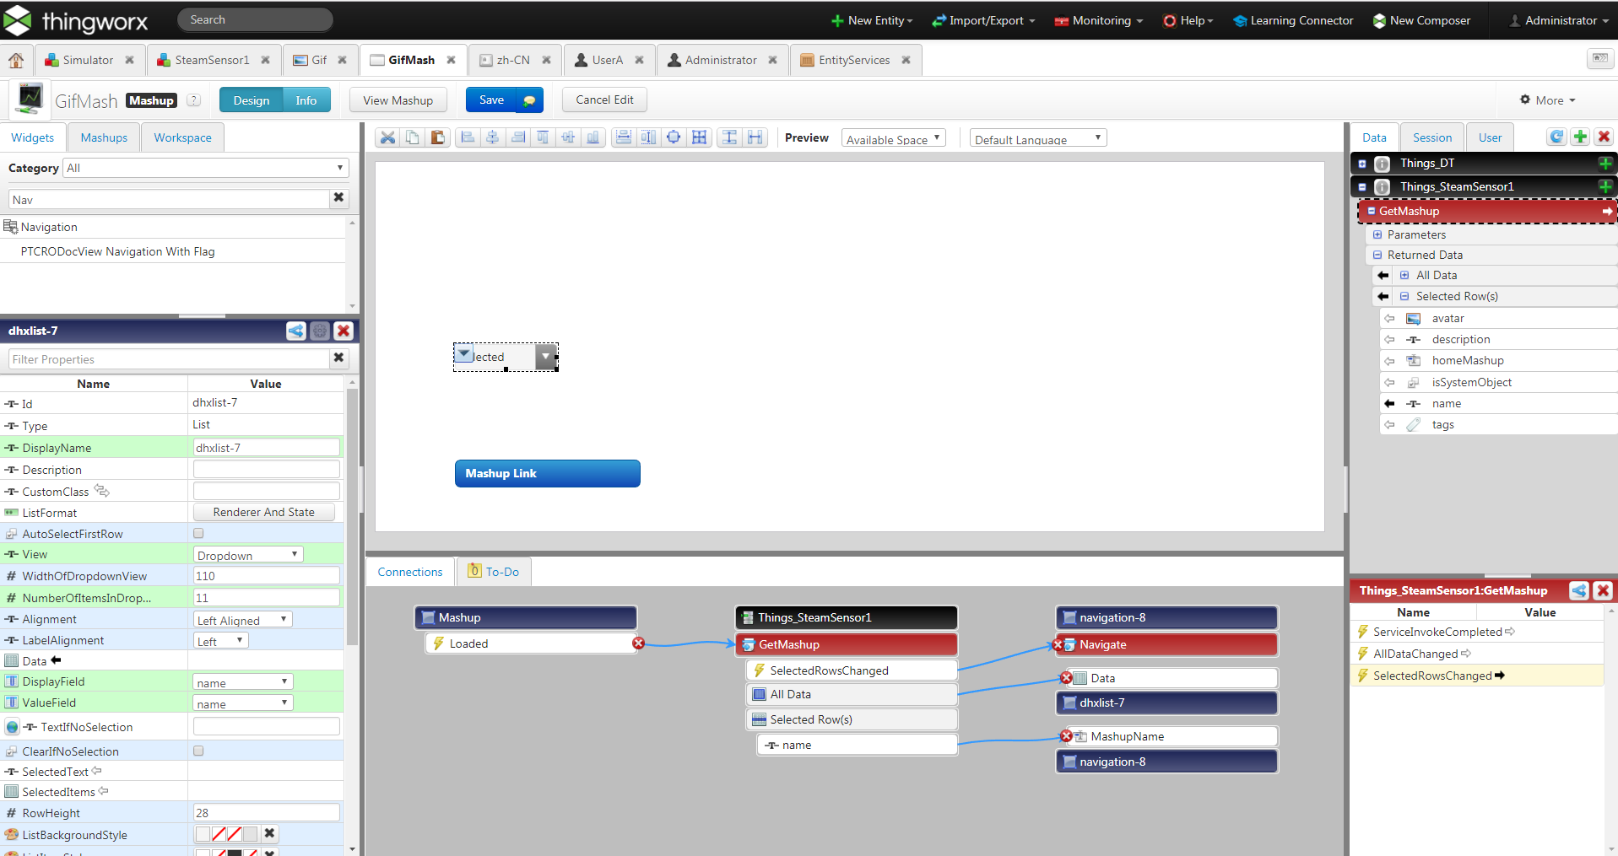Close the dhxlist-7 properties panel
The width and height of the screenshot is (1618, 856).
(344, 331)
